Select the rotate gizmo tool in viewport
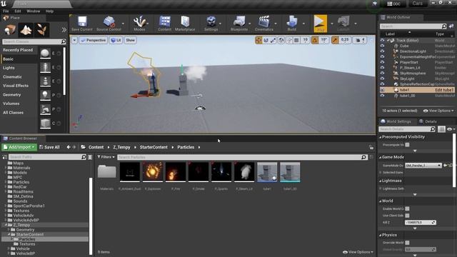 click(x=266, y=40)
